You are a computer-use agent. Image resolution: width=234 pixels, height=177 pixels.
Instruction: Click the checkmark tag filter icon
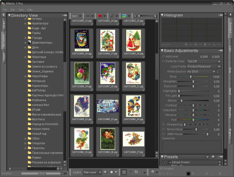point(112,16)
